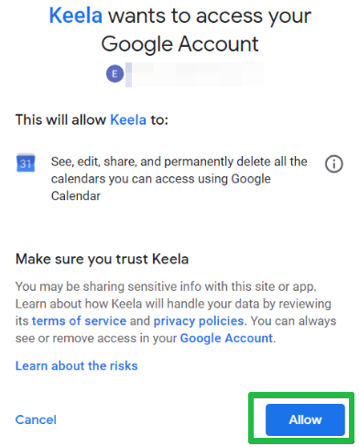Screen dimensions: 359x447
Task: Click the black 'Google Account' title words
Action: 179,44
